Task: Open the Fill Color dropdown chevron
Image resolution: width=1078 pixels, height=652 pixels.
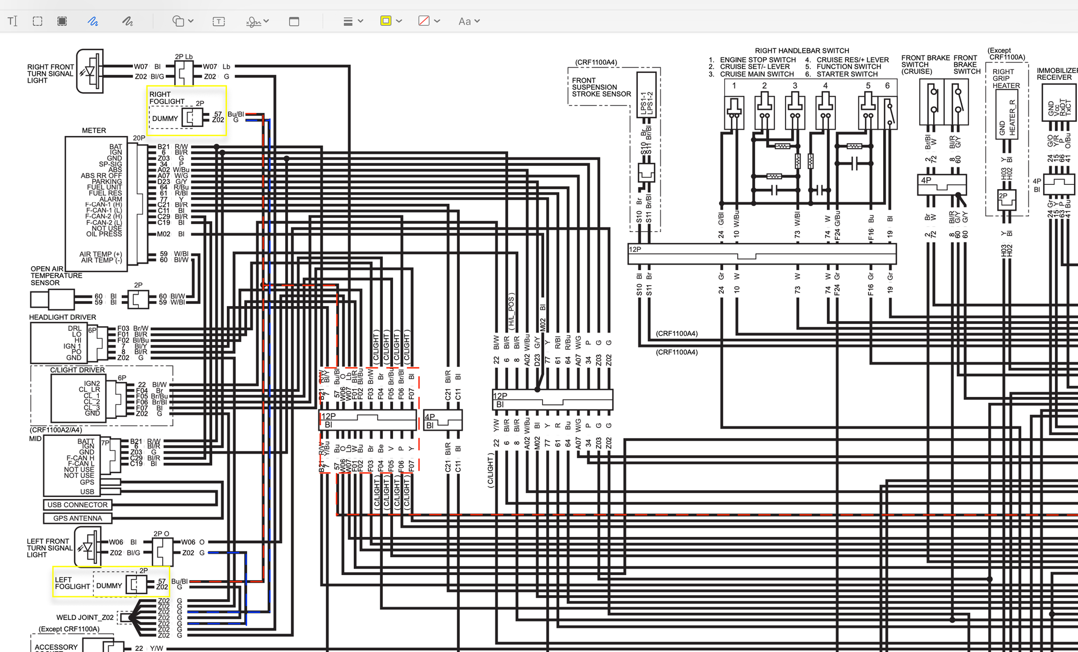Action: point(437,21)
